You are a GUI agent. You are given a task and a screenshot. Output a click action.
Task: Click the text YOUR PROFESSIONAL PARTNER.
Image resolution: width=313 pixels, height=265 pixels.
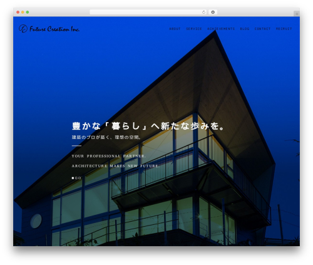109,156
